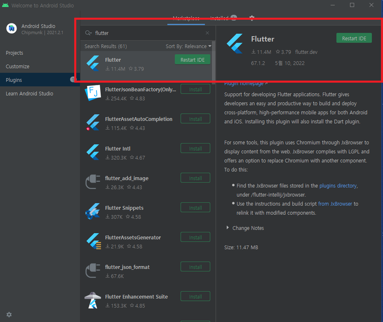Install the Flutter Intl plugin
This screenshot has height=322, width=383.
point(195,148)
